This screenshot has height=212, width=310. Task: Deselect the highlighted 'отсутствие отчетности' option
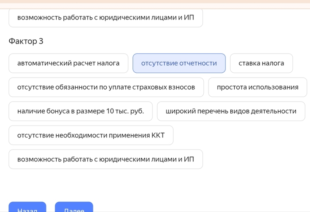point(179,63)
